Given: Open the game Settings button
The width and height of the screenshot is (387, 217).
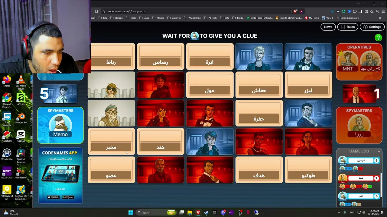Looking at the screenshot, I should 372,27.
